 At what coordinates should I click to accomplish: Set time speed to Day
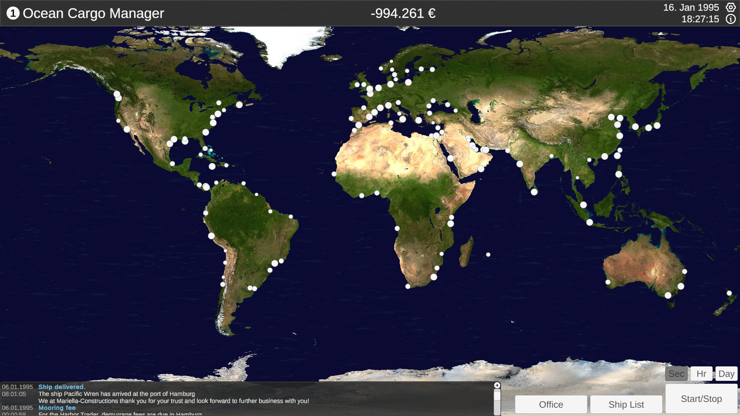pos(727,374)
